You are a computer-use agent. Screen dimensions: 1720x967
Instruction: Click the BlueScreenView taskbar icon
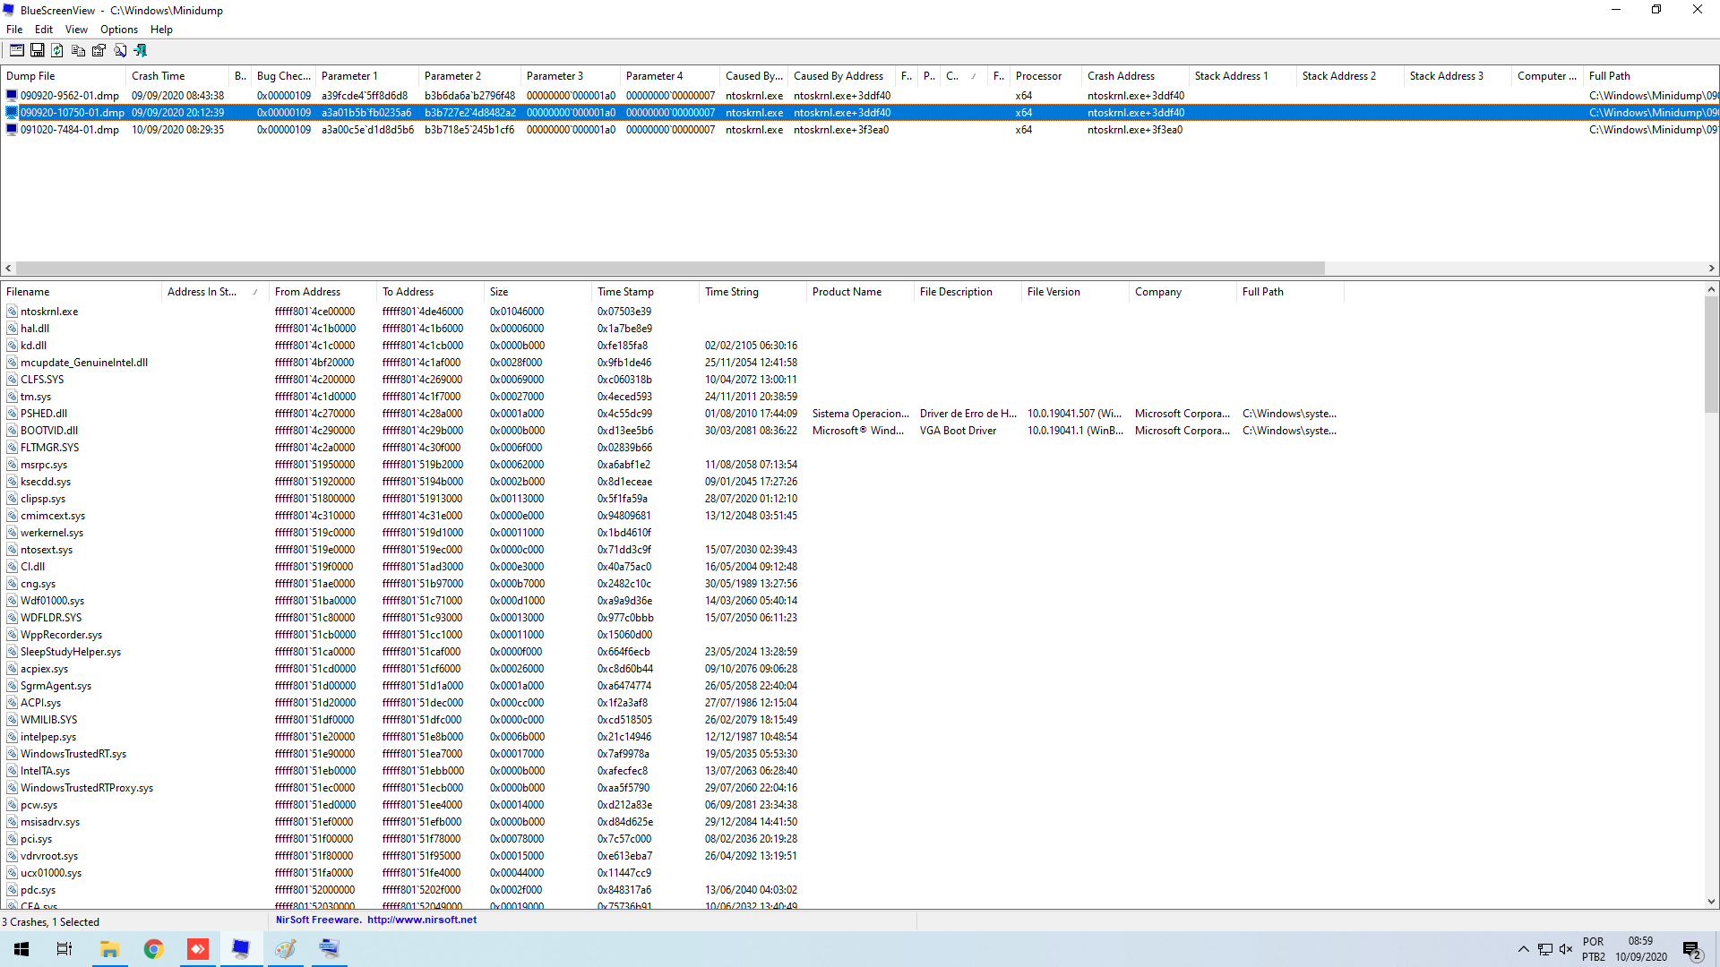click(x=241, y=949)
